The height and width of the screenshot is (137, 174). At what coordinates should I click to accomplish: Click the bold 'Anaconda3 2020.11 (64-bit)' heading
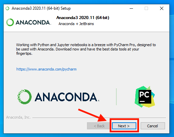[83, 18]
